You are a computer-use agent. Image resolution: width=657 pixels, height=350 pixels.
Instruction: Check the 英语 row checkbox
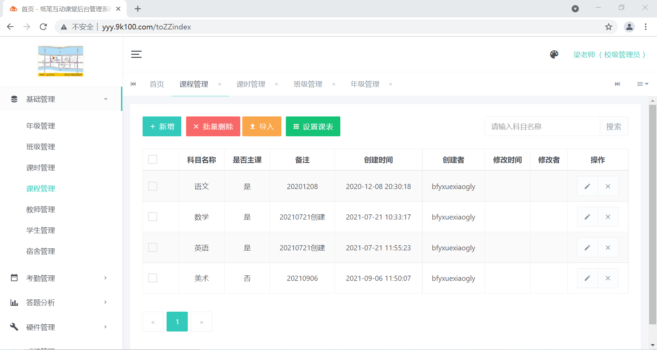click(153, 248)
